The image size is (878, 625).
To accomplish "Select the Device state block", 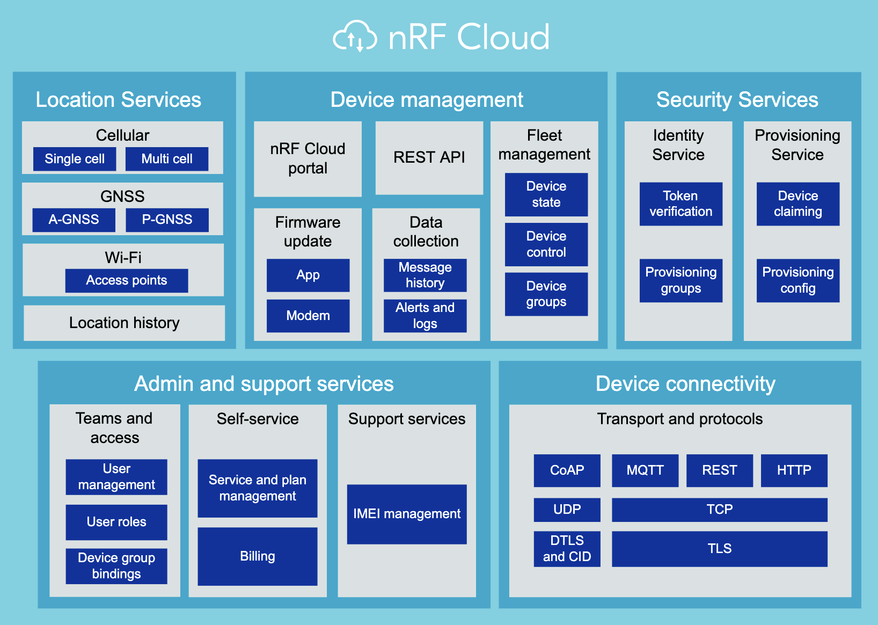I will click(546, 194).
